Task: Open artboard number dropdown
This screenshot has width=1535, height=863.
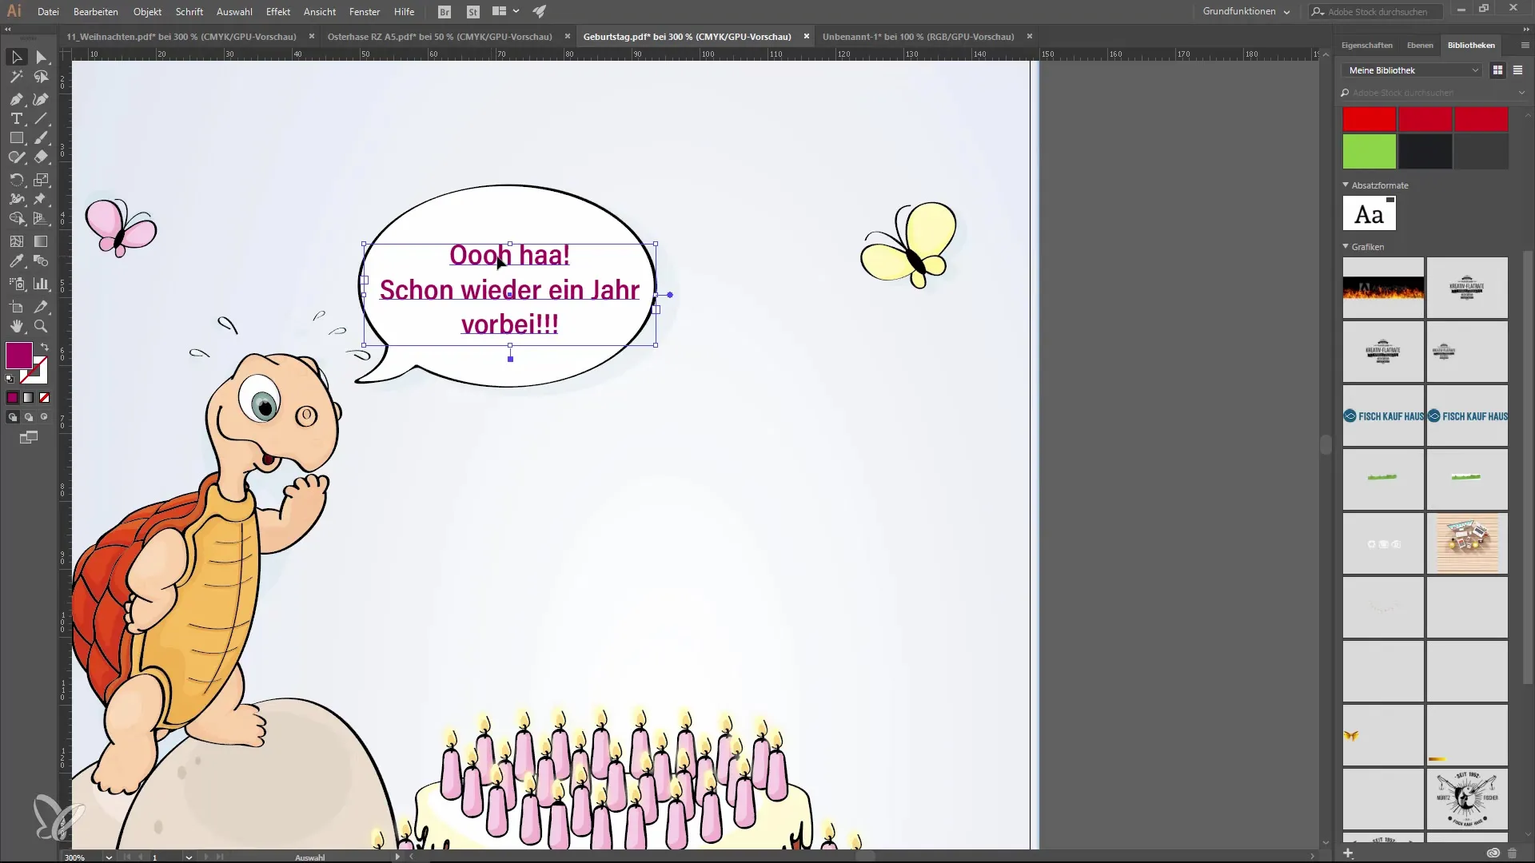Action: 189,857
